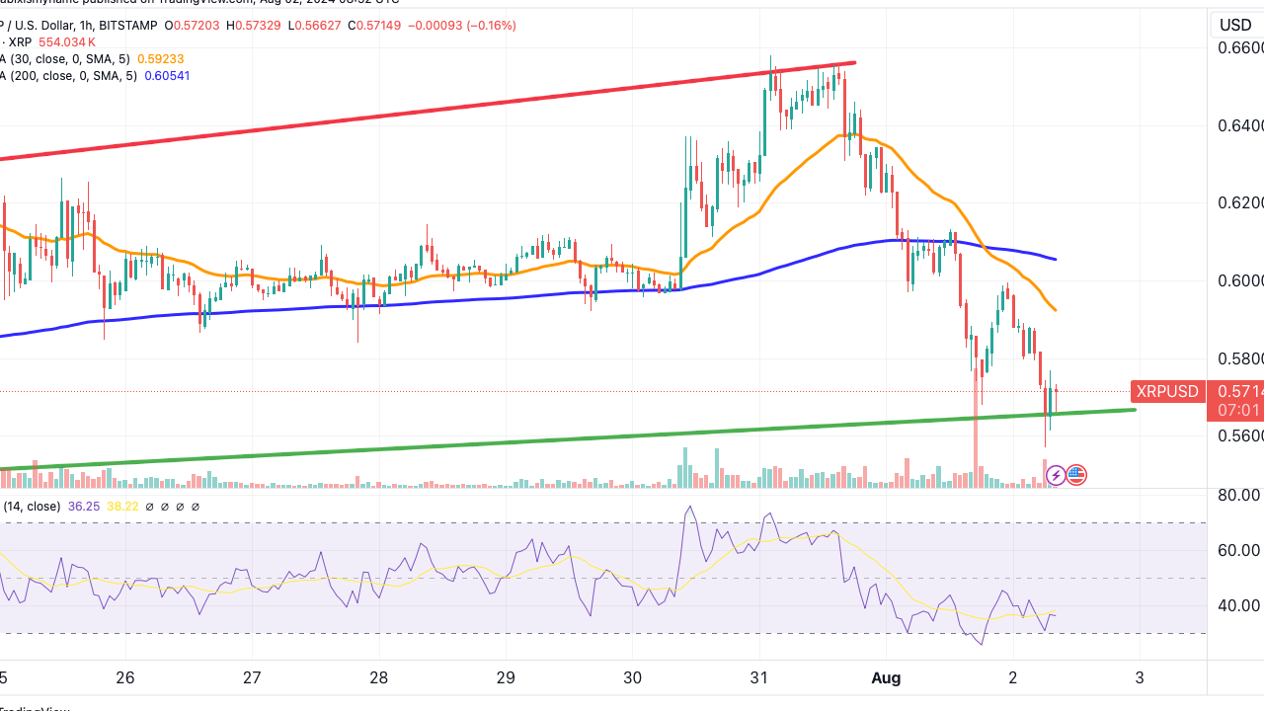Click the 31 date label on time axis
Viewport: 1264px width, 711px height.
(x=759, y=678)
